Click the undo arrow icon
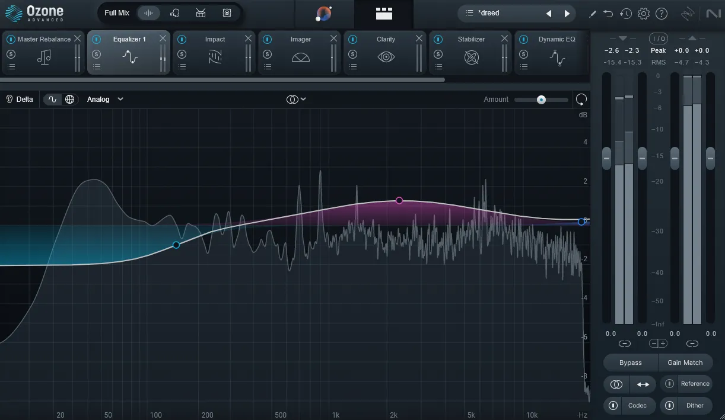 click(608, 14)
